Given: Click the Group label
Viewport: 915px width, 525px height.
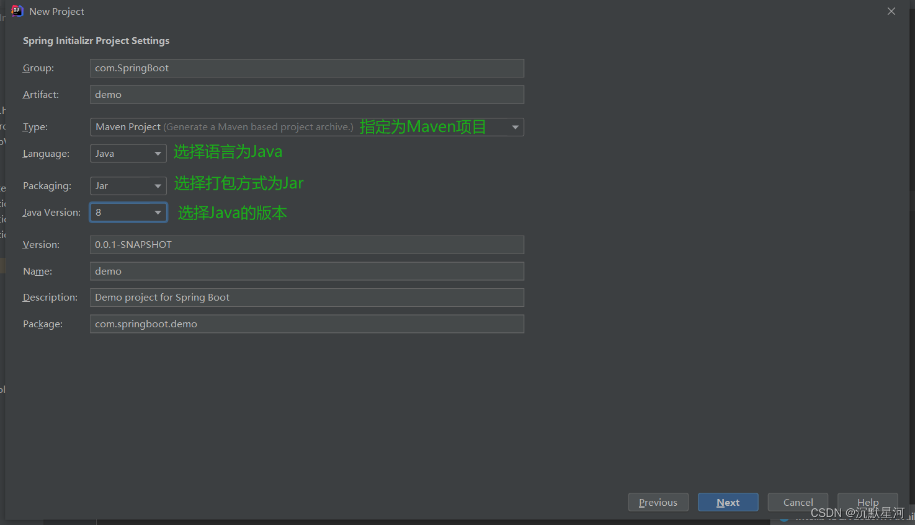Looking at the screenshot, I should click(38, 68).
